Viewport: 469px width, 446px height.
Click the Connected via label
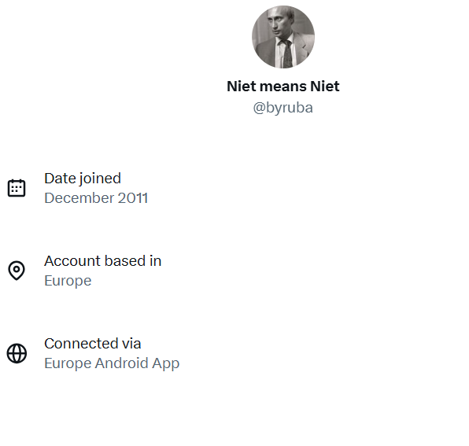(x=93, y=344)
